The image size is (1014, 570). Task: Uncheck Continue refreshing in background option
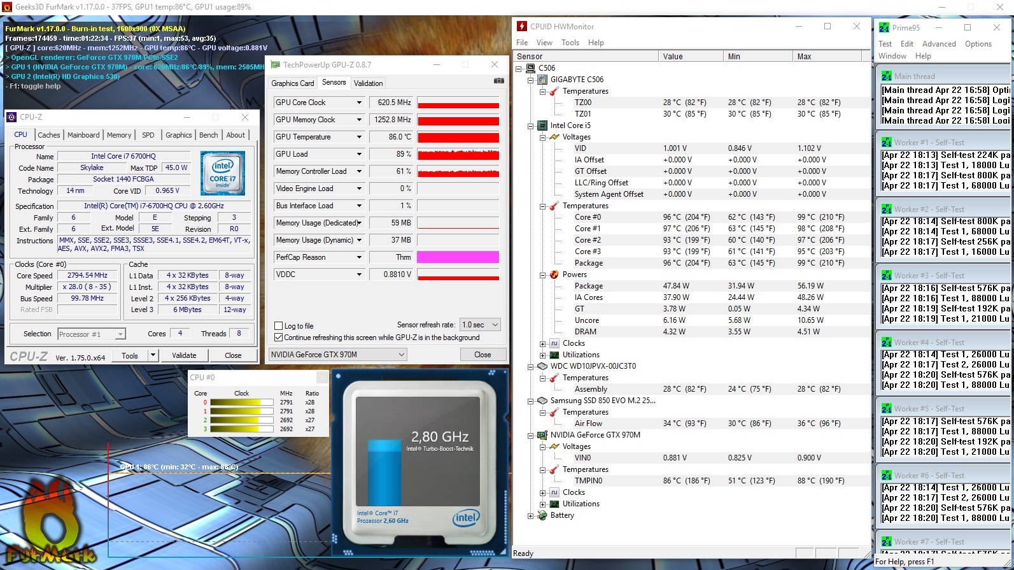tap(278, 338)
